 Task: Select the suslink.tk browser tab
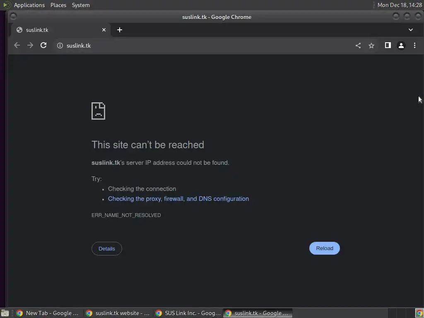tap(60, 30)
